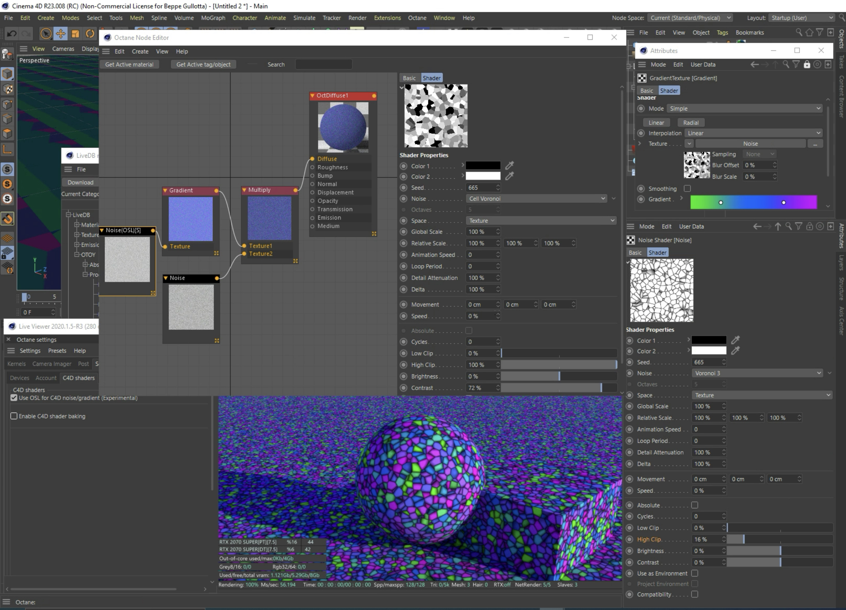This screenshot has width=846, height=610.
Task: Switch to the C4D shaders tab
Action: [x=78, y=378]
